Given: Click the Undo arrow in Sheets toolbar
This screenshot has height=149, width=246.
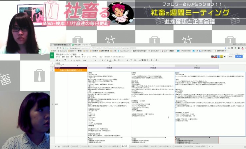Looking at the screenshot, I should [x=60, y=60].
